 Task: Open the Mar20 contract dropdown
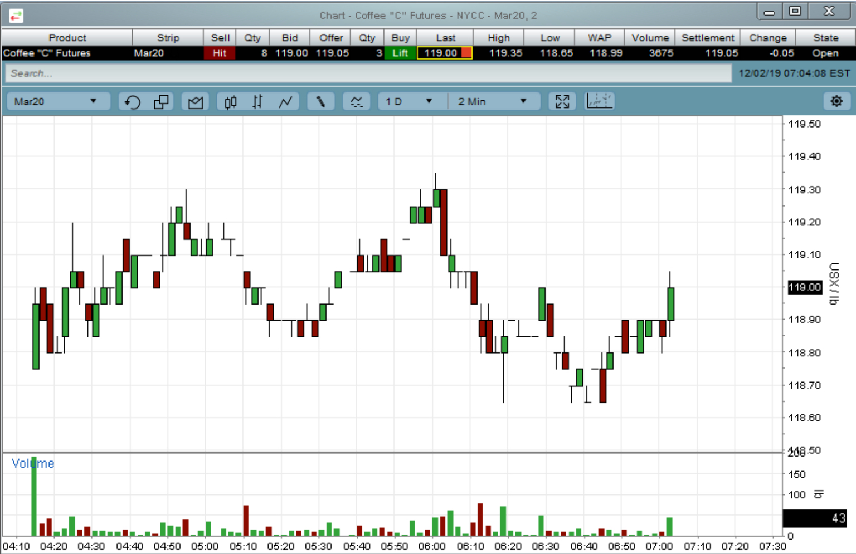pyautogui.click(x=58, y=101)
